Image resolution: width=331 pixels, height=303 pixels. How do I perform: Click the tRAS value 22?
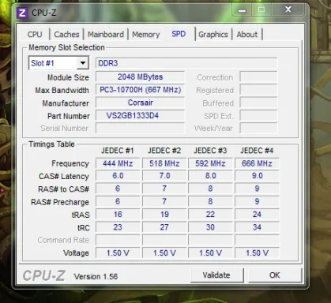[210, 215]
